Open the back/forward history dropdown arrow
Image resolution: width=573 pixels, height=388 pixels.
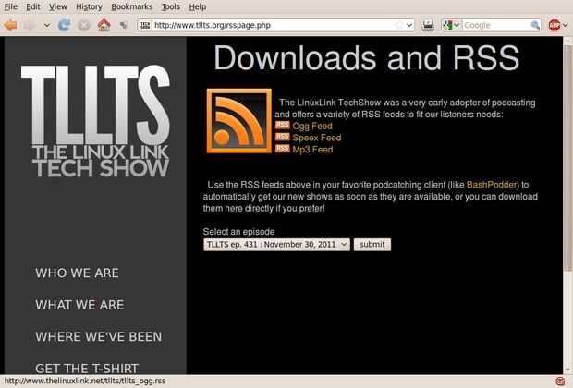[47, 25]
